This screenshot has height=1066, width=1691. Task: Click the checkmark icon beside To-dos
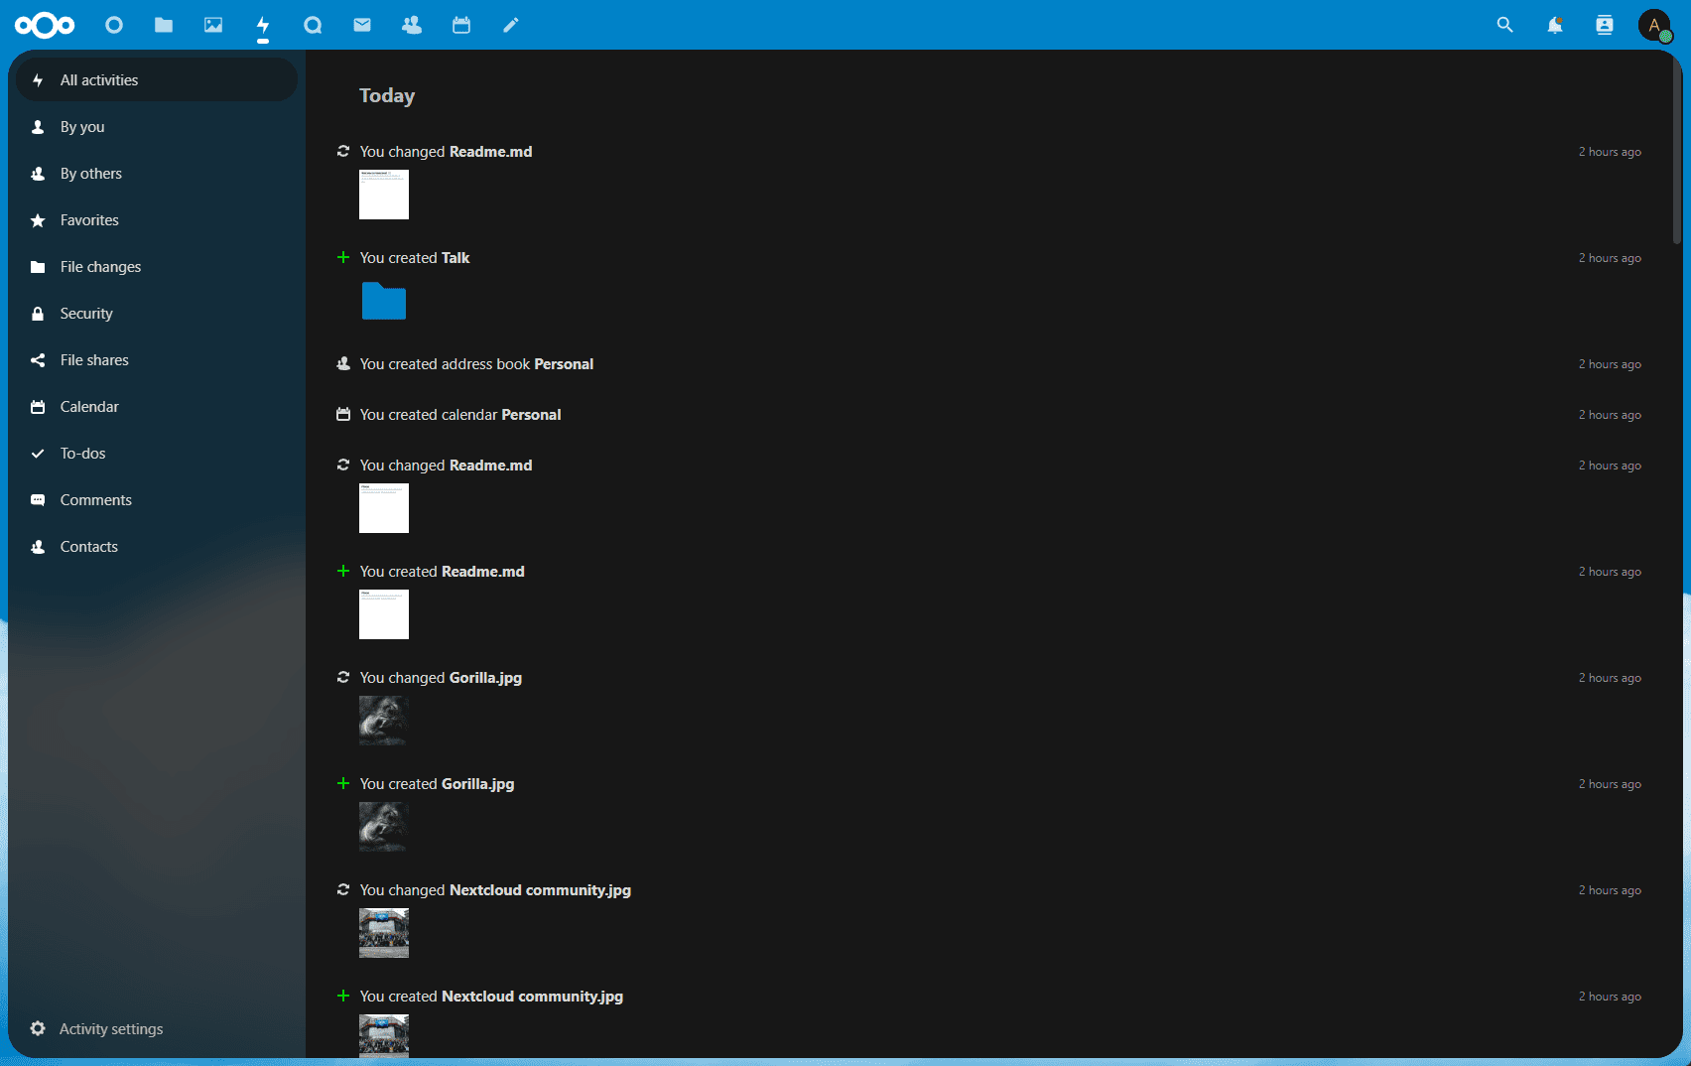click(38, 454)
